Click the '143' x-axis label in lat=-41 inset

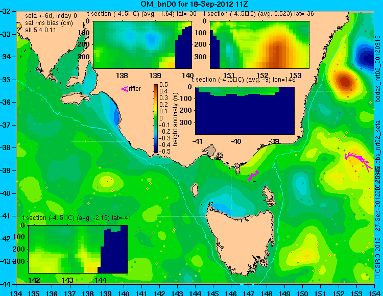67,280
